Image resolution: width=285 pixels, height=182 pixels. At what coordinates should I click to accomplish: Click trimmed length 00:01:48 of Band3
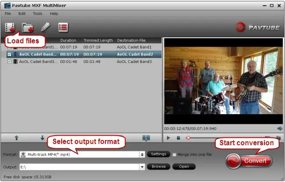pyautogui.click(x=92, y=62)
